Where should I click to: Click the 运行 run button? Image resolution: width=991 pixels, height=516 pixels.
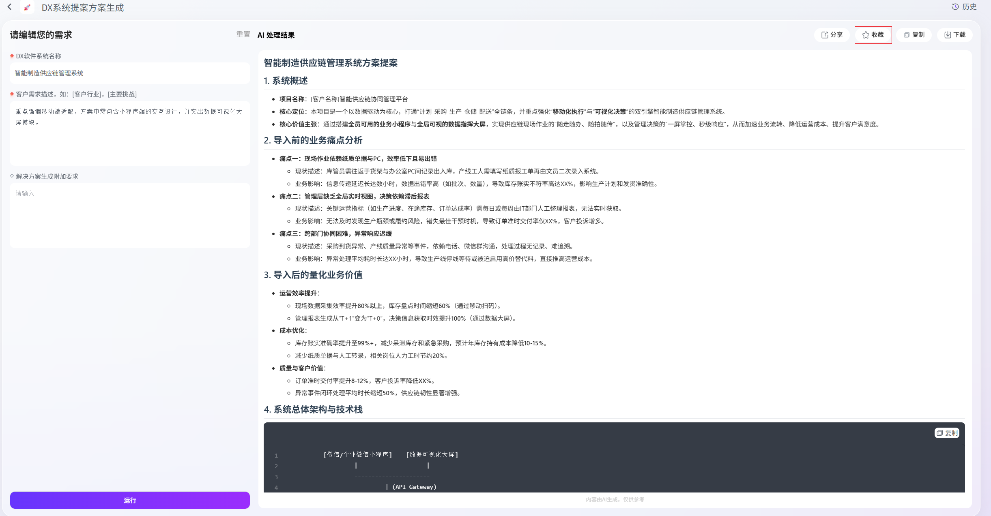(x=130, y=500)
